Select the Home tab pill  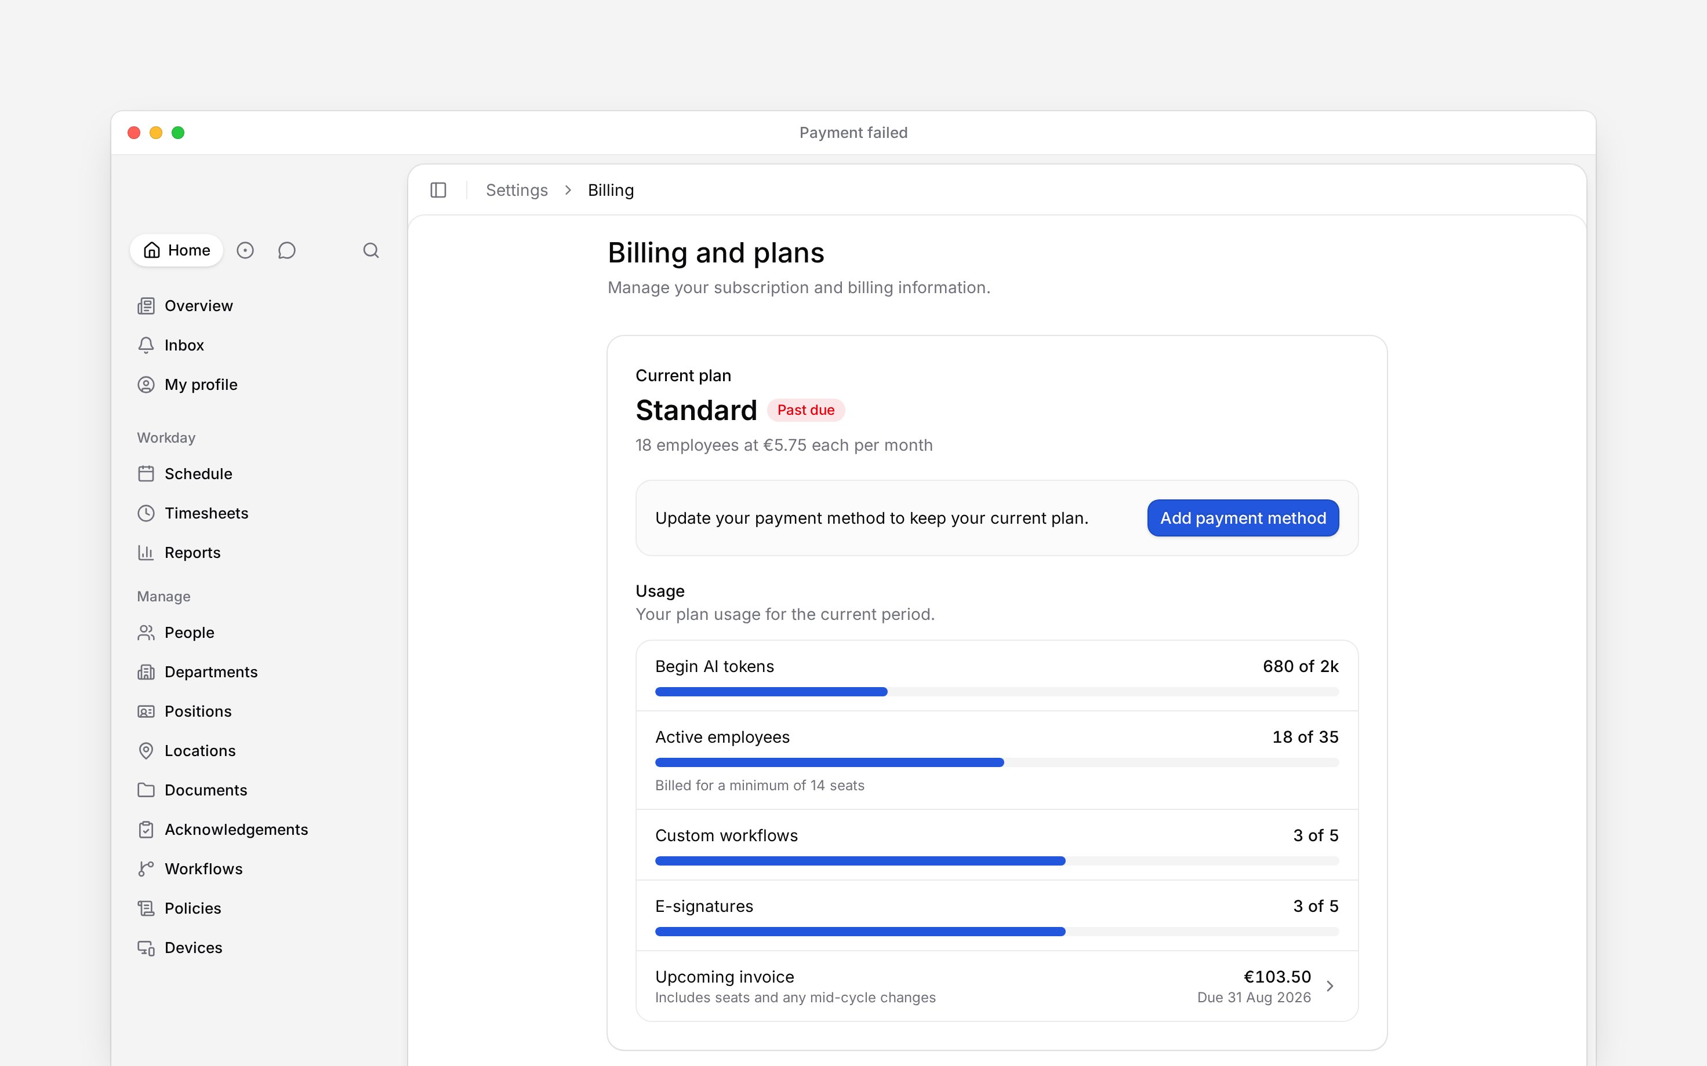pyautogui.click(x=176, y=250)
